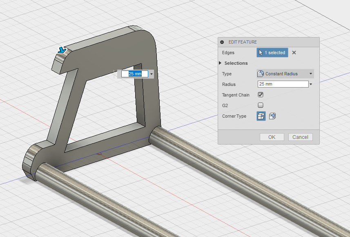Select the second Corner Type icon (setback)

pyautogui.click(x=272, y=116)
